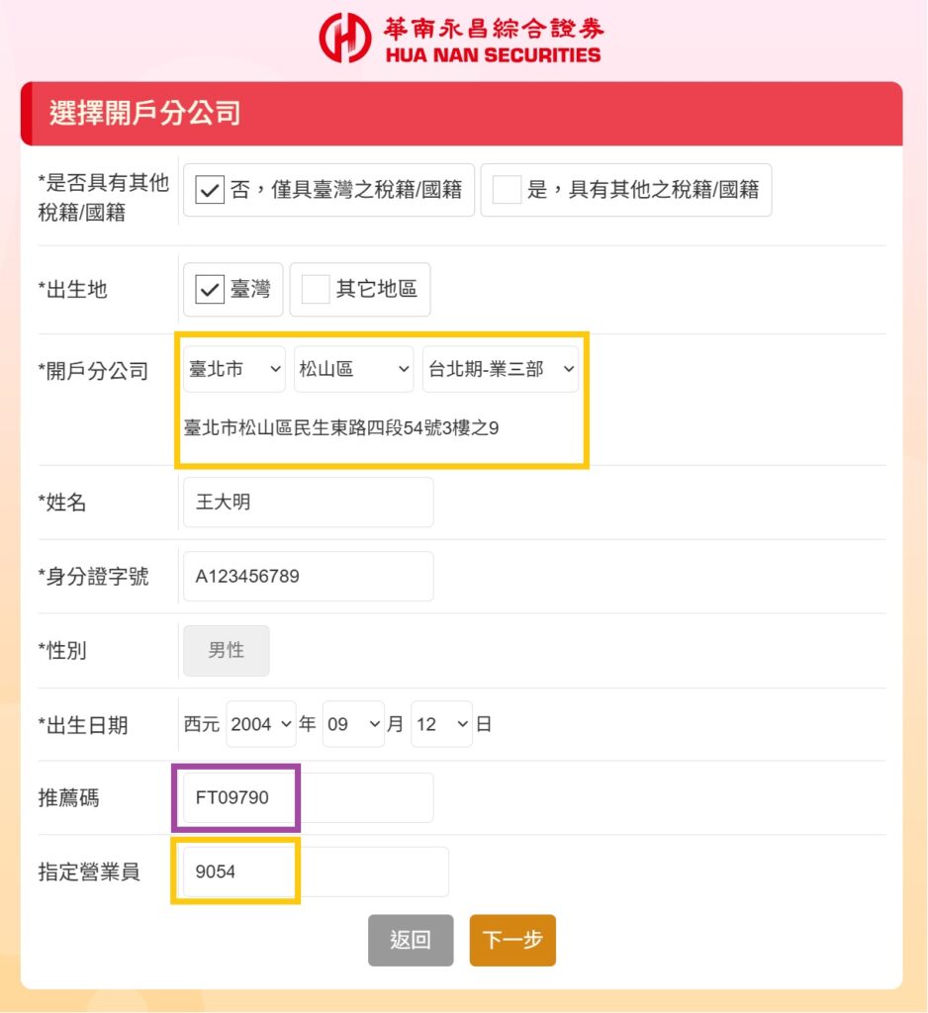The image size is (928, 1013).
Task: Click the 指定營業員 broker code field
Action: pos(315,872)
